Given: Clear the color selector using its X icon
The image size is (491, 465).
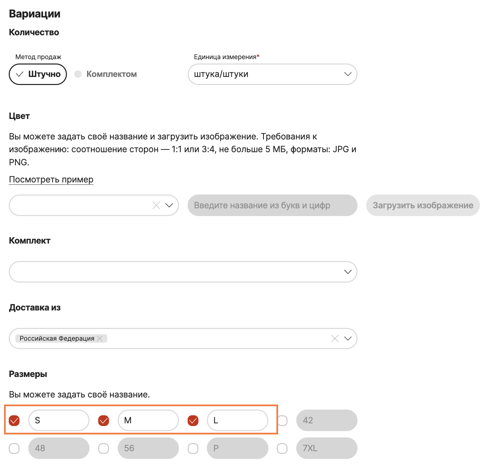Looking at the screenshot, I should pos(156,205).
